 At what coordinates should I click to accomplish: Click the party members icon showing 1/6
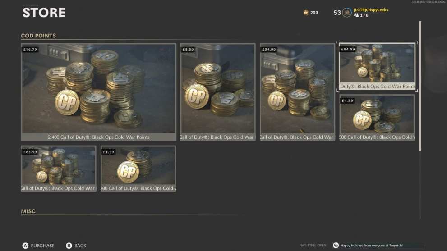point(356,15)
